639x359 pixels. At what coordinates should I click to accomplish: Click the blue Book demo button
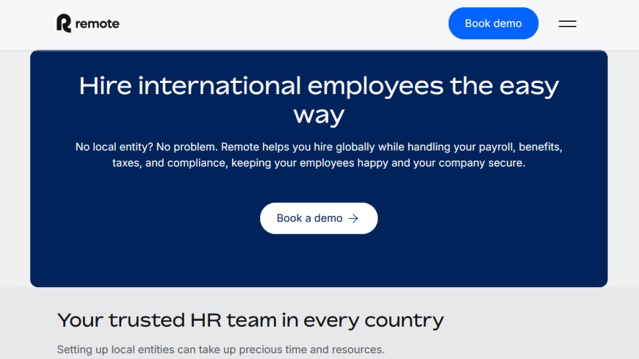pyautogui.click(x=493, y=23)
